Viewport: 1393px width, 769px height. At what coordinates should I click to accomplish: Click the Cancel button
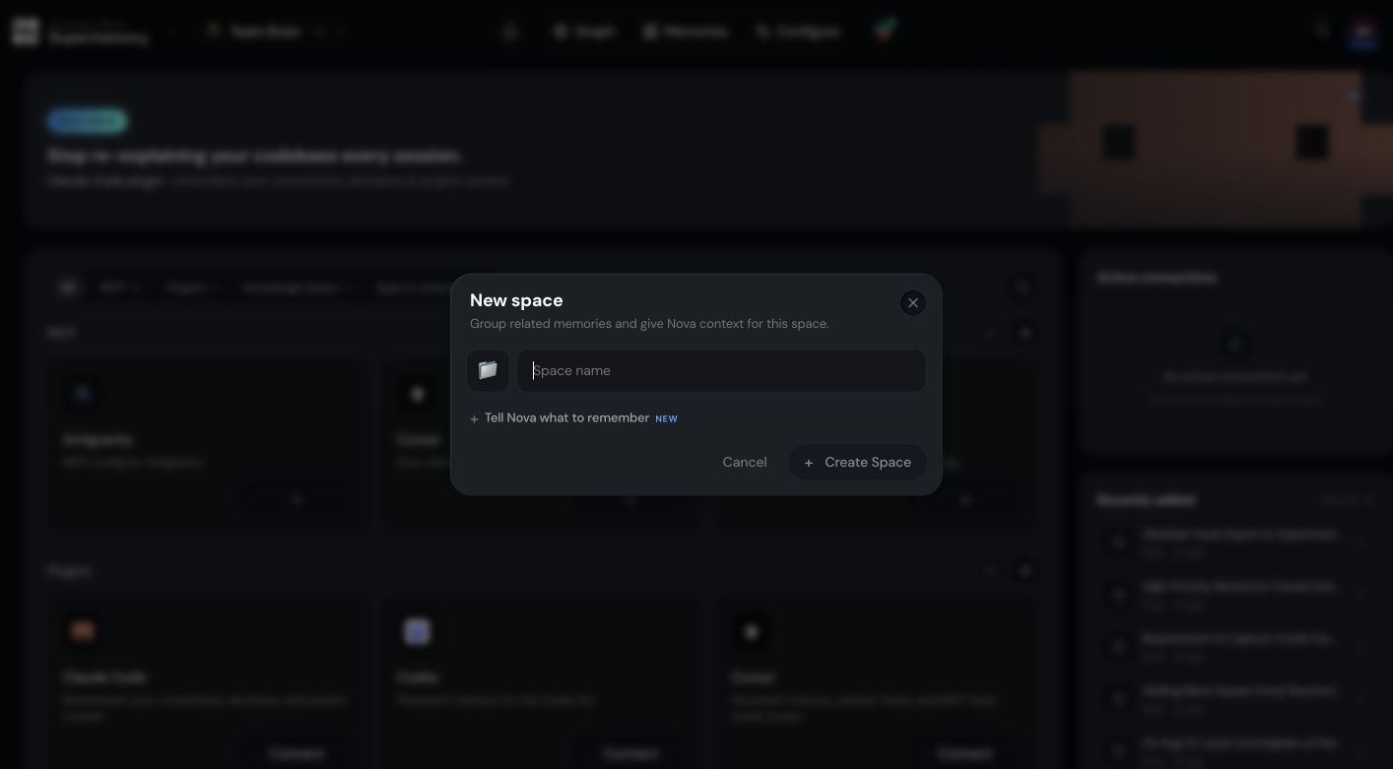pyautogui.click(x=745, y=462)
